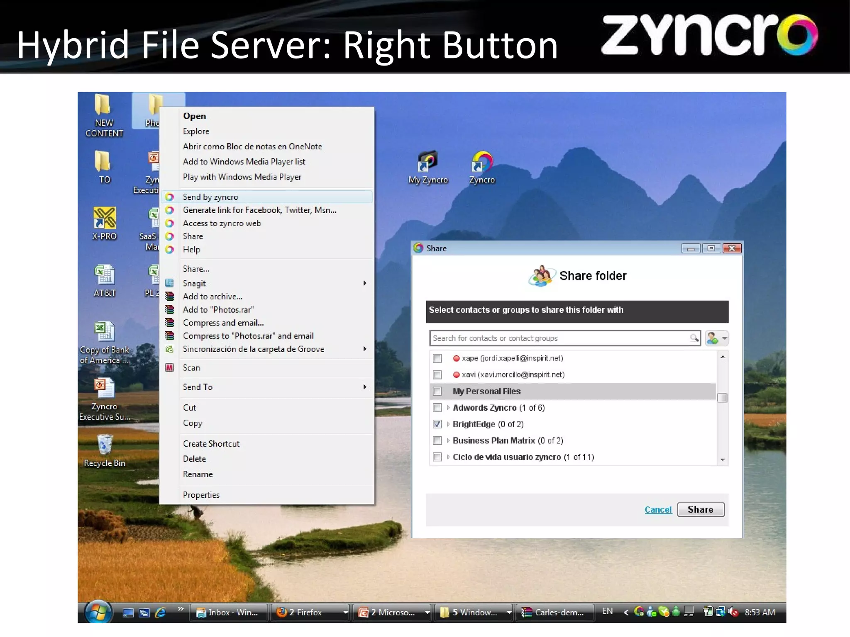850x637 pixels.
Task: Open the Snagit submenu arrow
Action: point(365,283)
